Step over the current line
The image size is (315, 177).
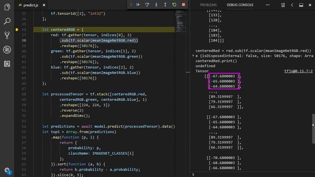pyautogui.click(x=147, y=4)
